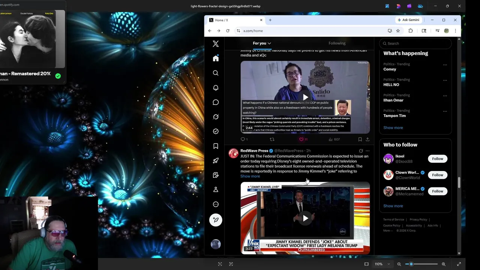This screenshot has width=480, height=270.
Task: Open more options for HELL NO trend
Action: pos(445,80)
